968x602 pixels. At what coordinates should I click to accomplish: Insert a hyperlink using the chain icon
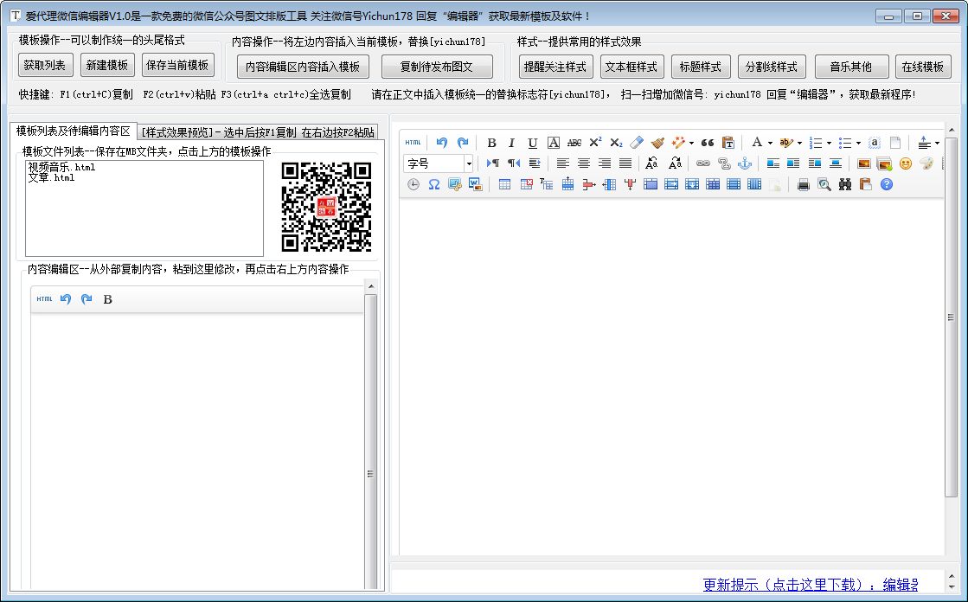point(703,163)
